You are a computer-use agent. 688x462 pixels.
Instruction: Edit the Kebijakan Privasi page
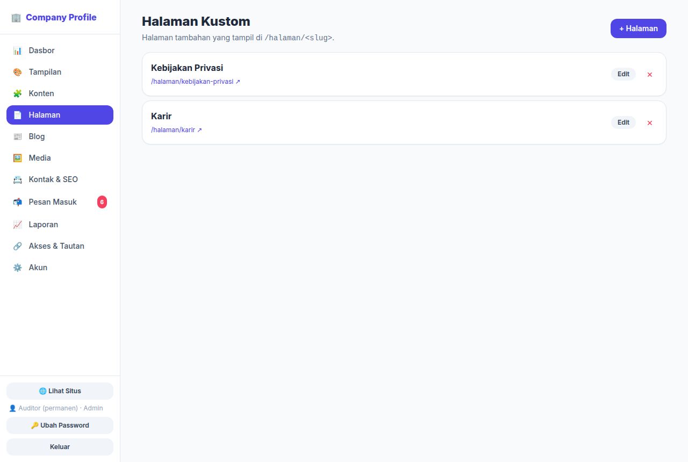[623, 74]
